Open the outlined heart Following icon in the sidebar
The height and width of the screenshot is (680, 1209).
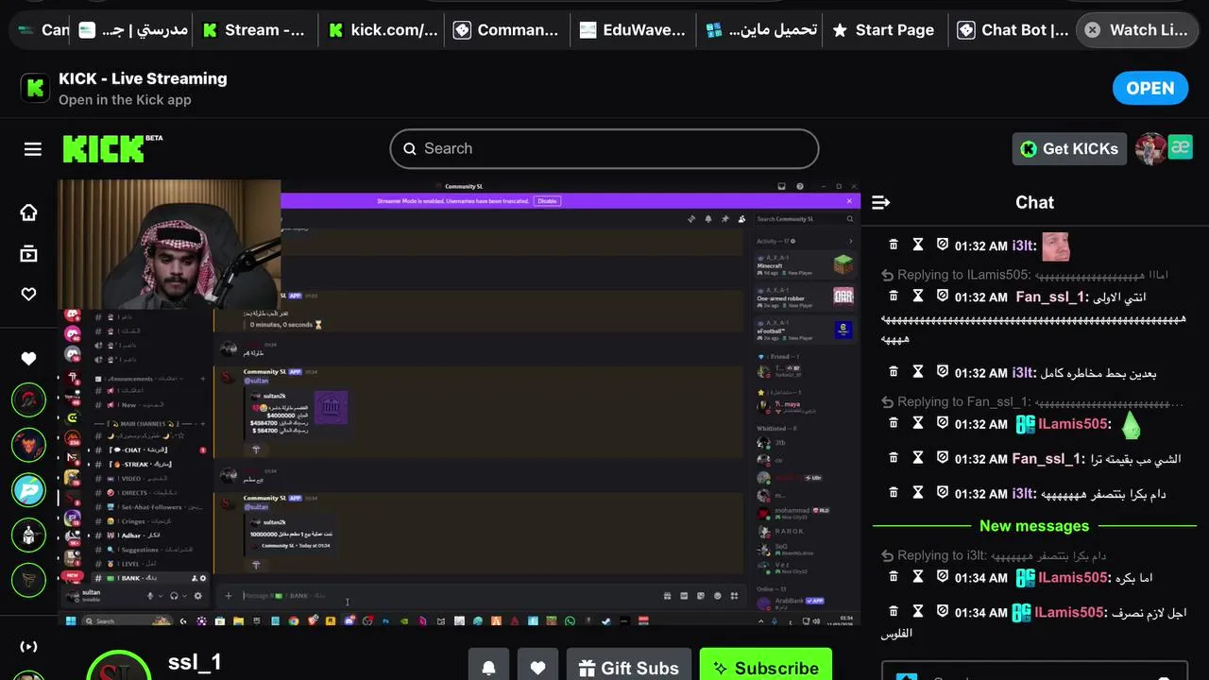click(29, 295)
